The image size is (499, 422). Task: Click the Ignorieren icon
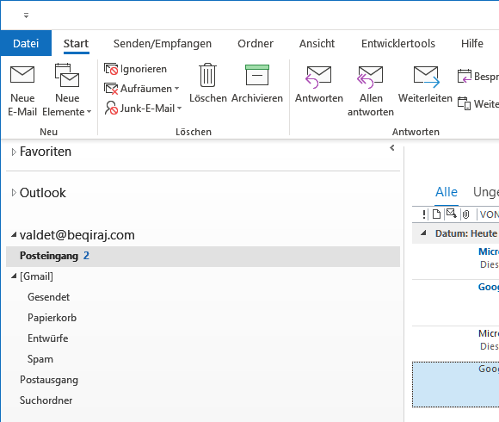point(111,69)
